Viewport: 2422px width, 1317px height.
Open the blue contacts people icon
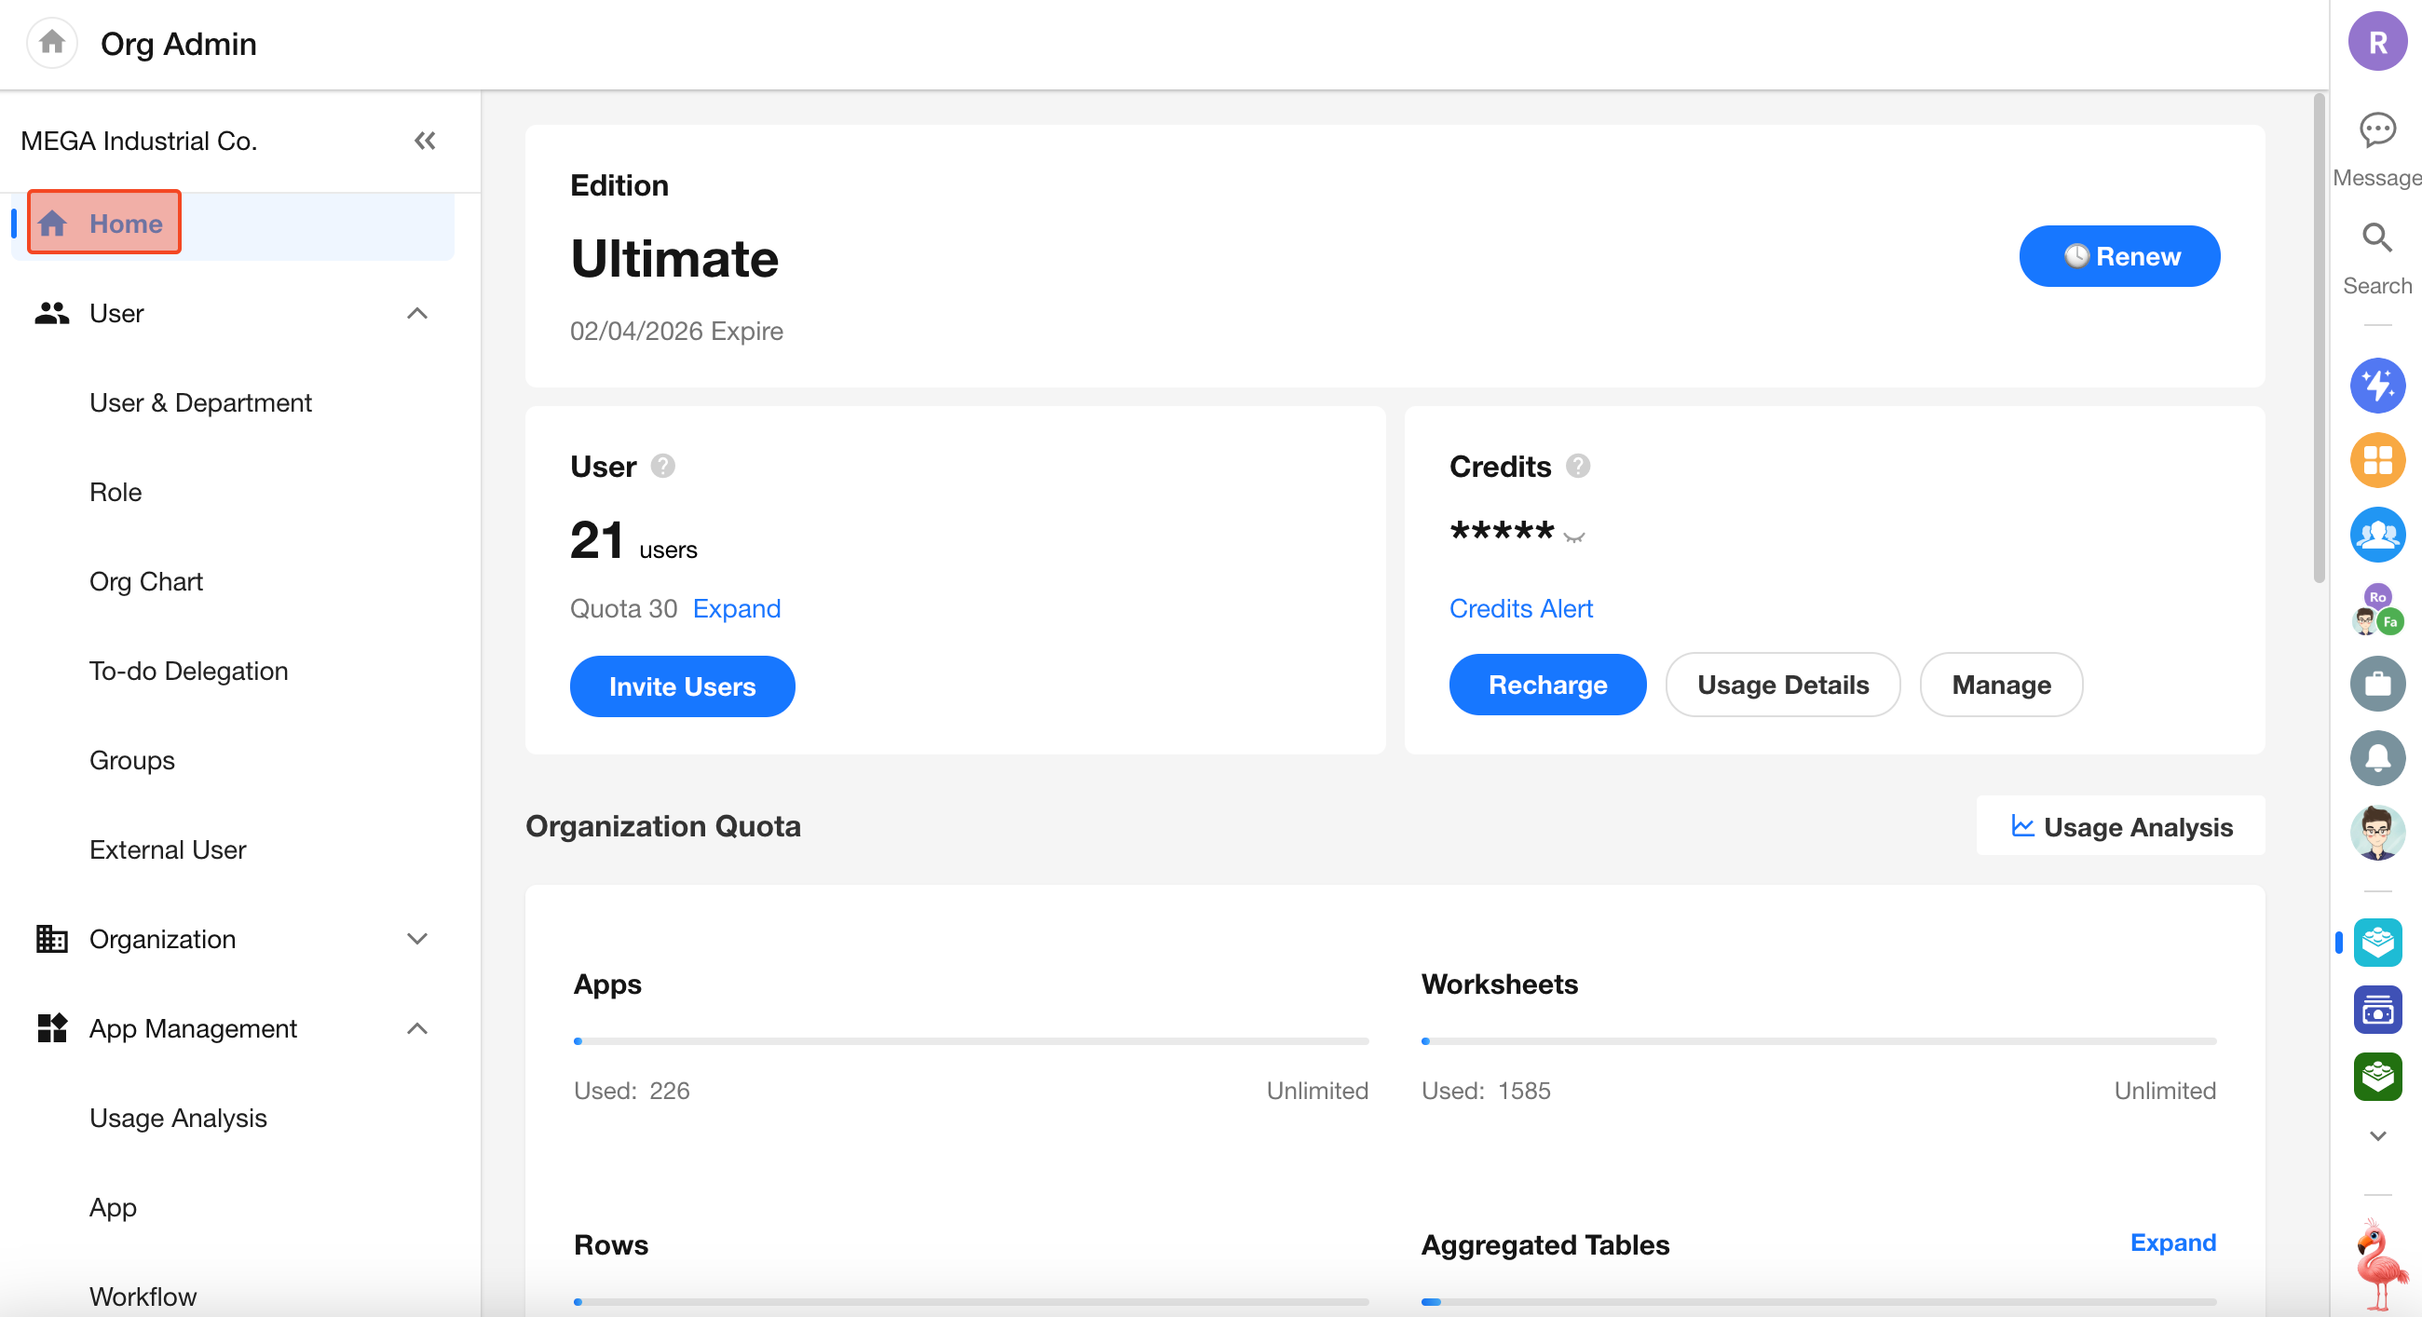[x=2376, y=534]
